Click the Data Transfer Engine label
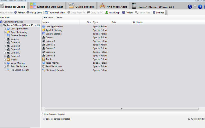Screen dimensions: 205x128 click(x=54, y=114)
